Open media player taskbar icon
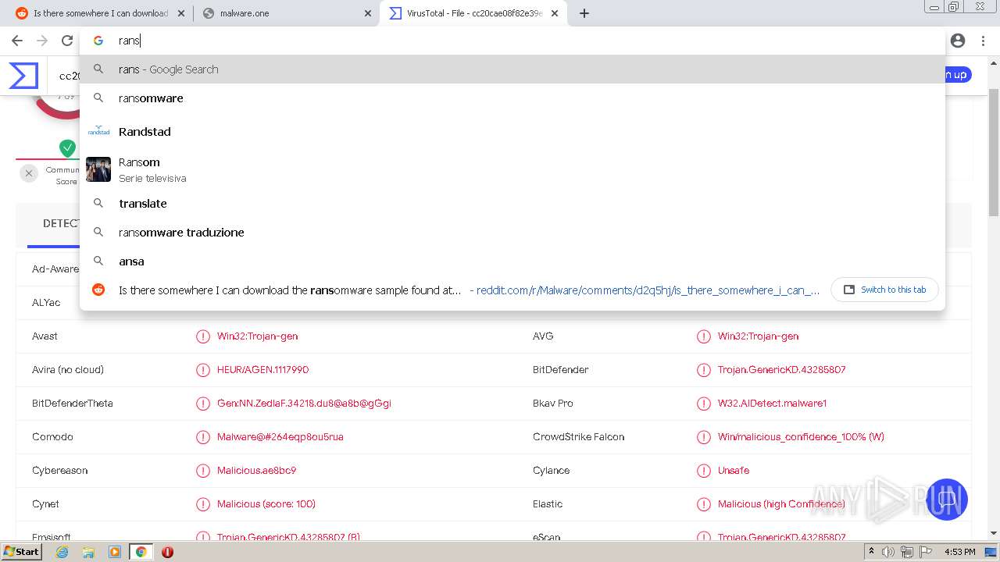The image size is (1000, 562). click(115, 552)
